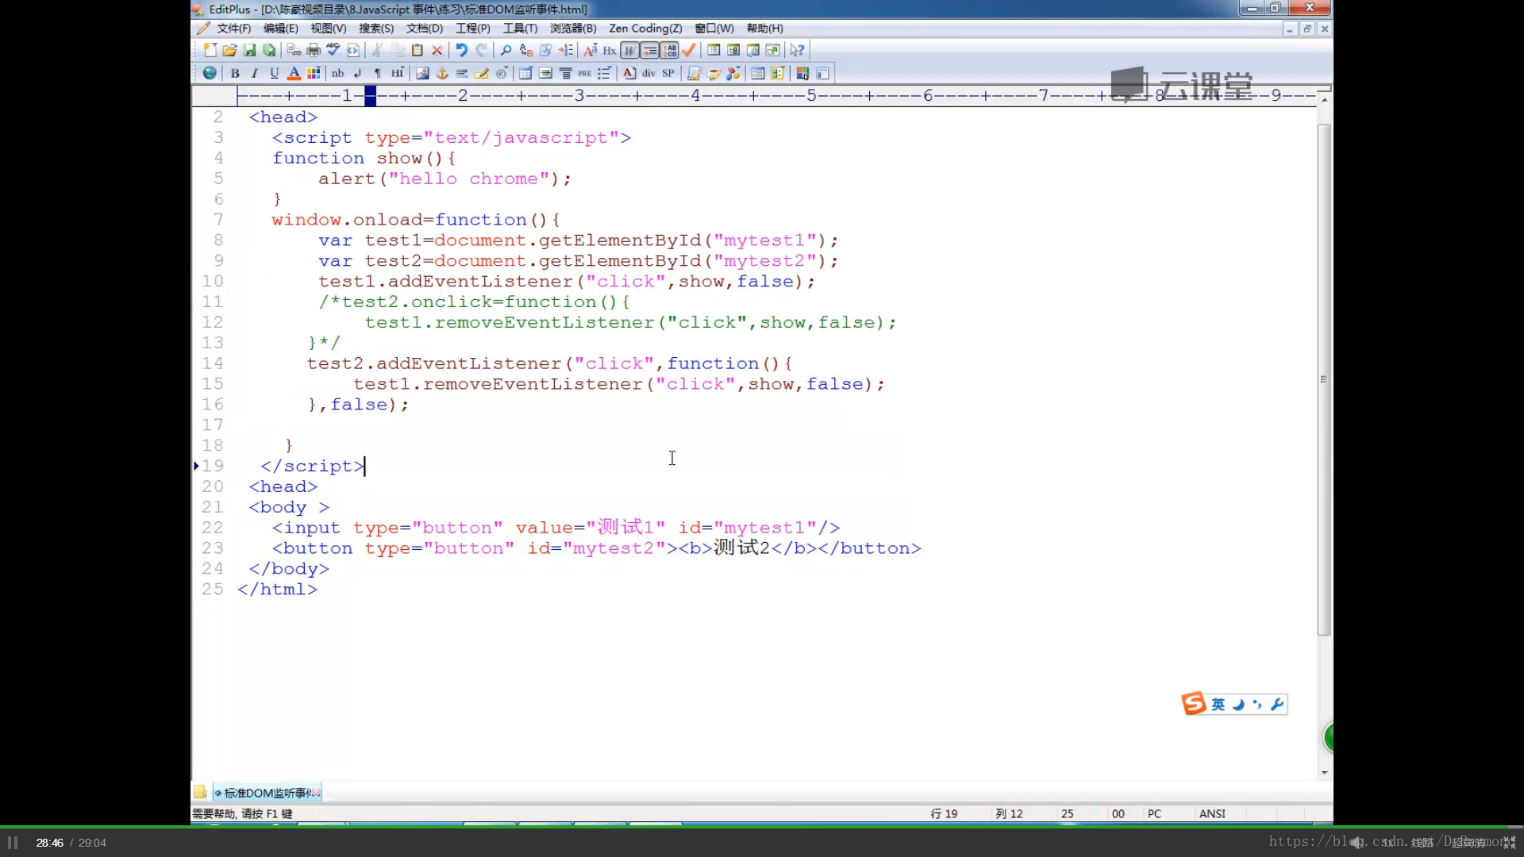Click the </script> tag on line 19
This screenshot has height=857, width=1524.
tap(313, 467)
